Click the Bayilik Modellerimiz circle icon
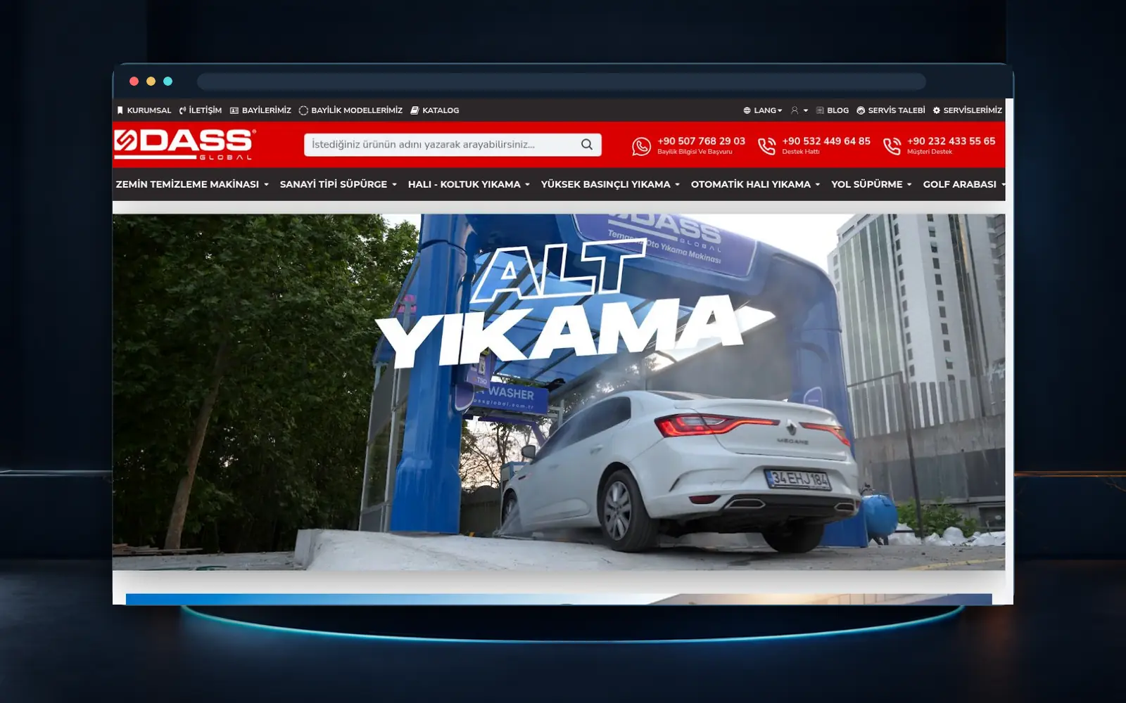The height and width of the screenshot is (703, 1126). (x=303, y=110)
